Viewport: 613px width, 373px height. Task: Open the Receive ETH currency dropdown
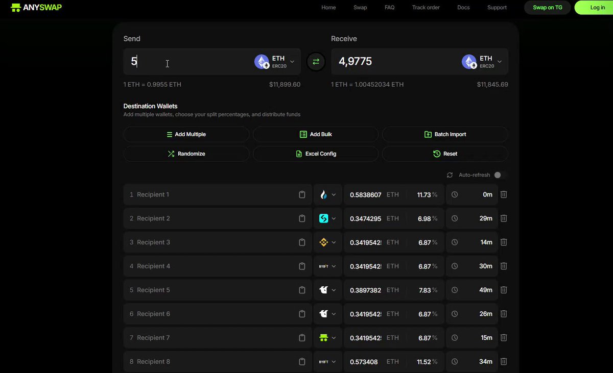[x=483, y=62]
